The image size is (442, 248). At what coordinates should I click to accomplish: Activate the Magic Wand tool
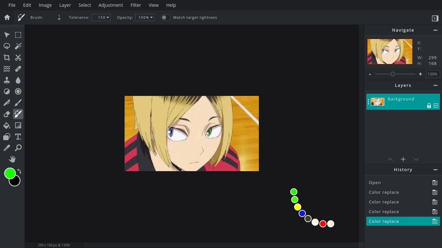coord(18,46)
